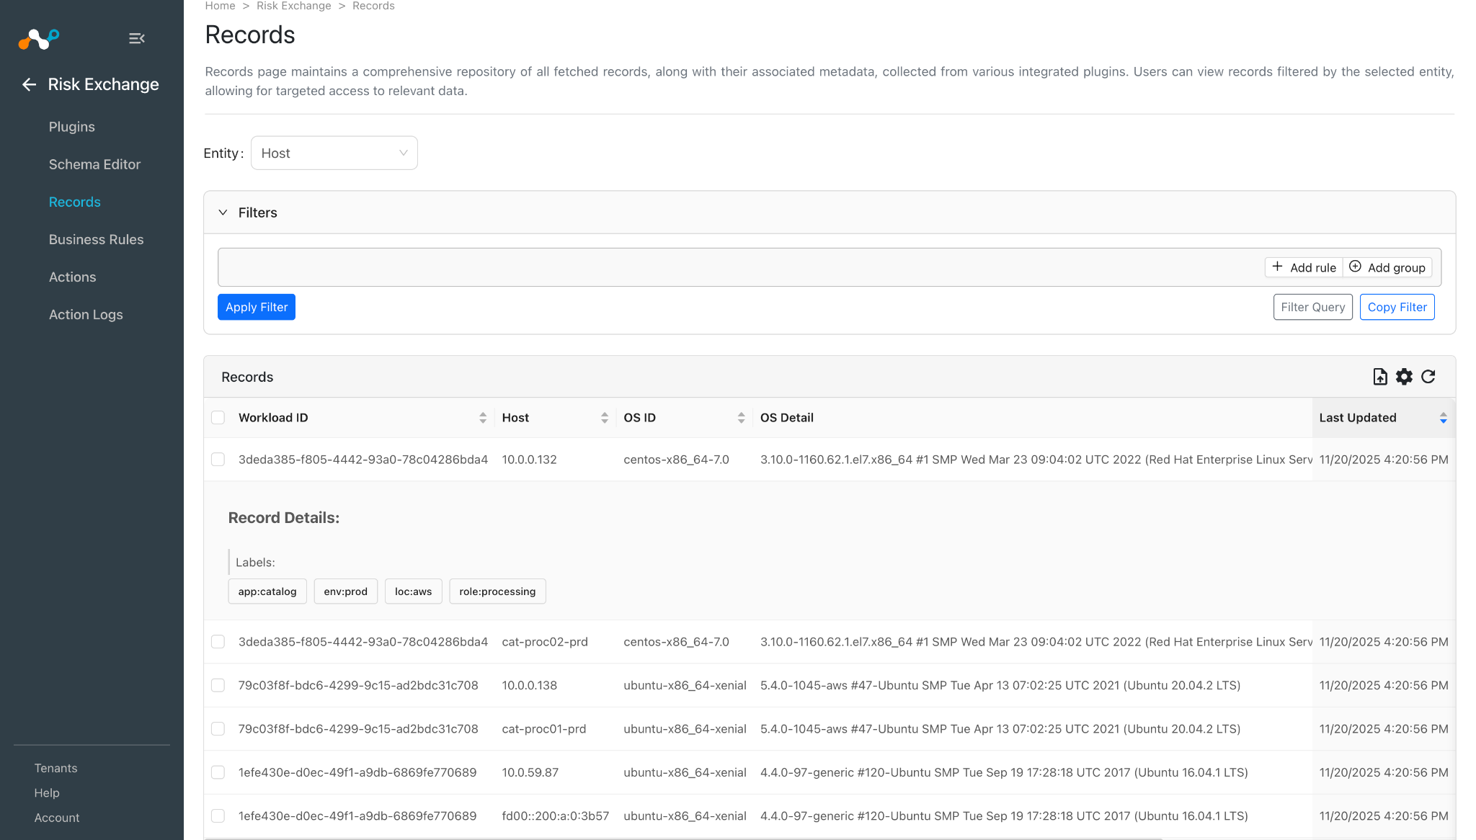The image size is (1476, 840).
Task: Select Records in the sidebar menu
Action: click(75, 202)
